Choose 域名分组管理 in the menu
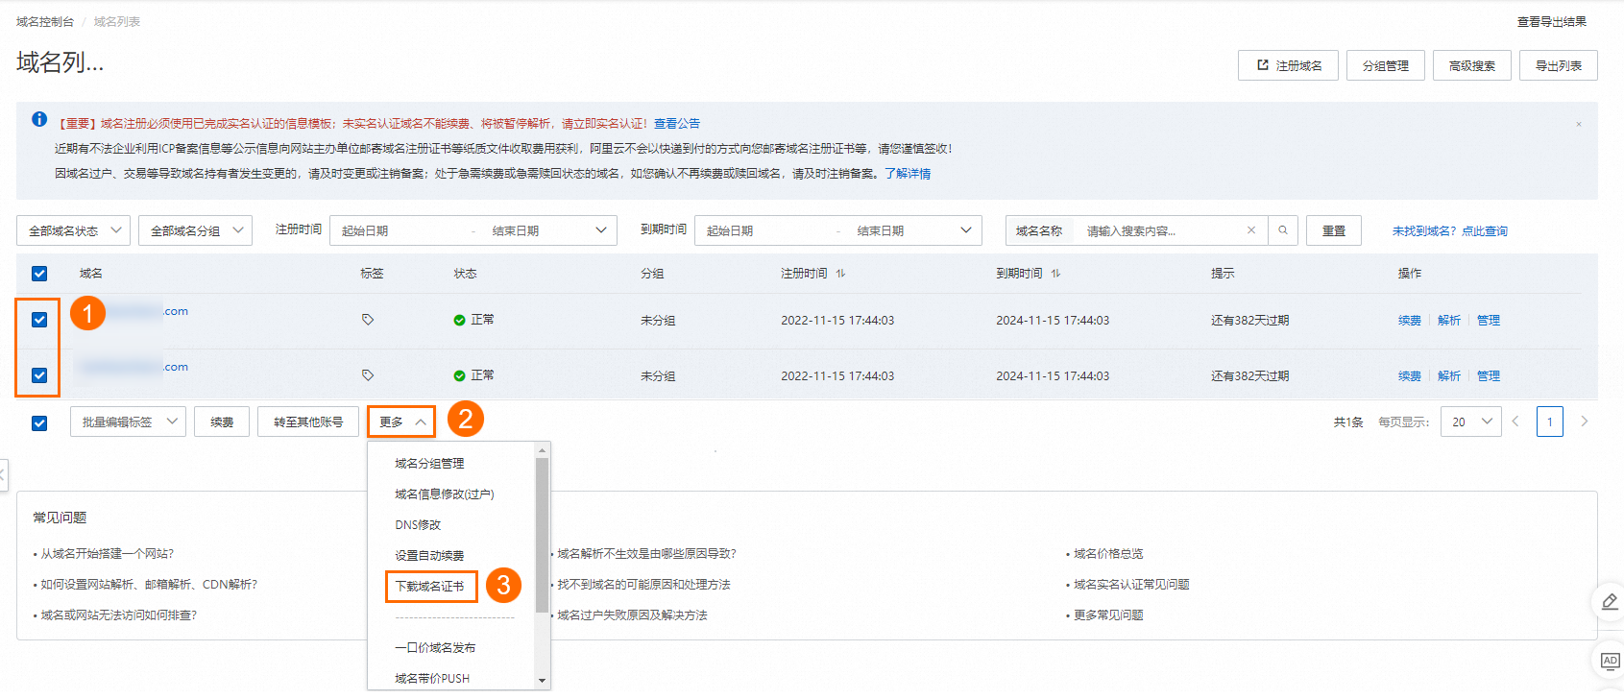Viewport: 1624px width, 699px height. pyautogui.click(x=429, y=464)
